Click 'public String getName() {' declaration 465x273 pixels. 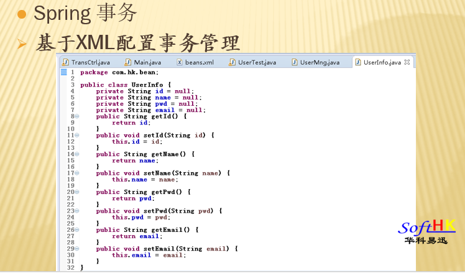pyautogui.click(x=145, y=154)
